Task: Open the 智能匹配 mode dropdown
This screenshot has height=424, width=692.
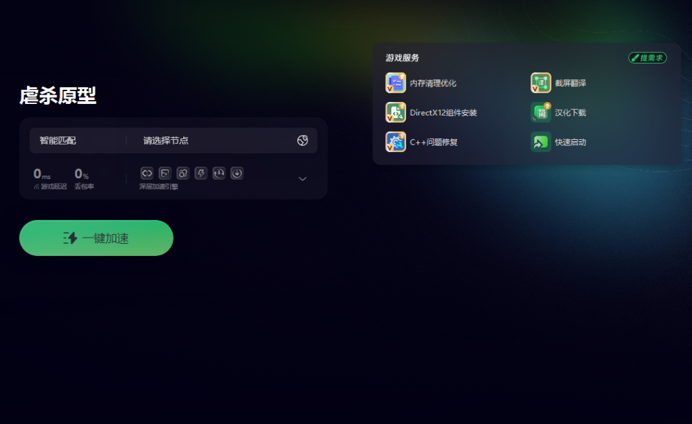Action: coord(58,140)
